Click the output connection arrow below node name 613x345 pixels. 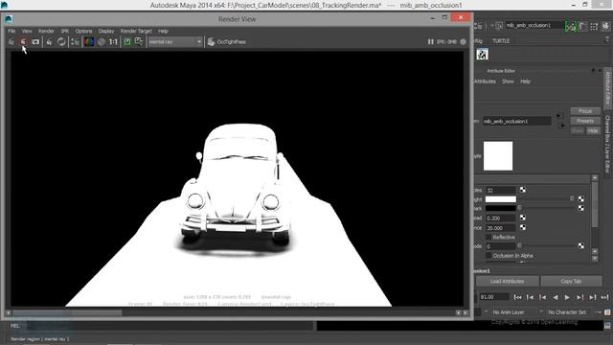(x=562, y=126)
